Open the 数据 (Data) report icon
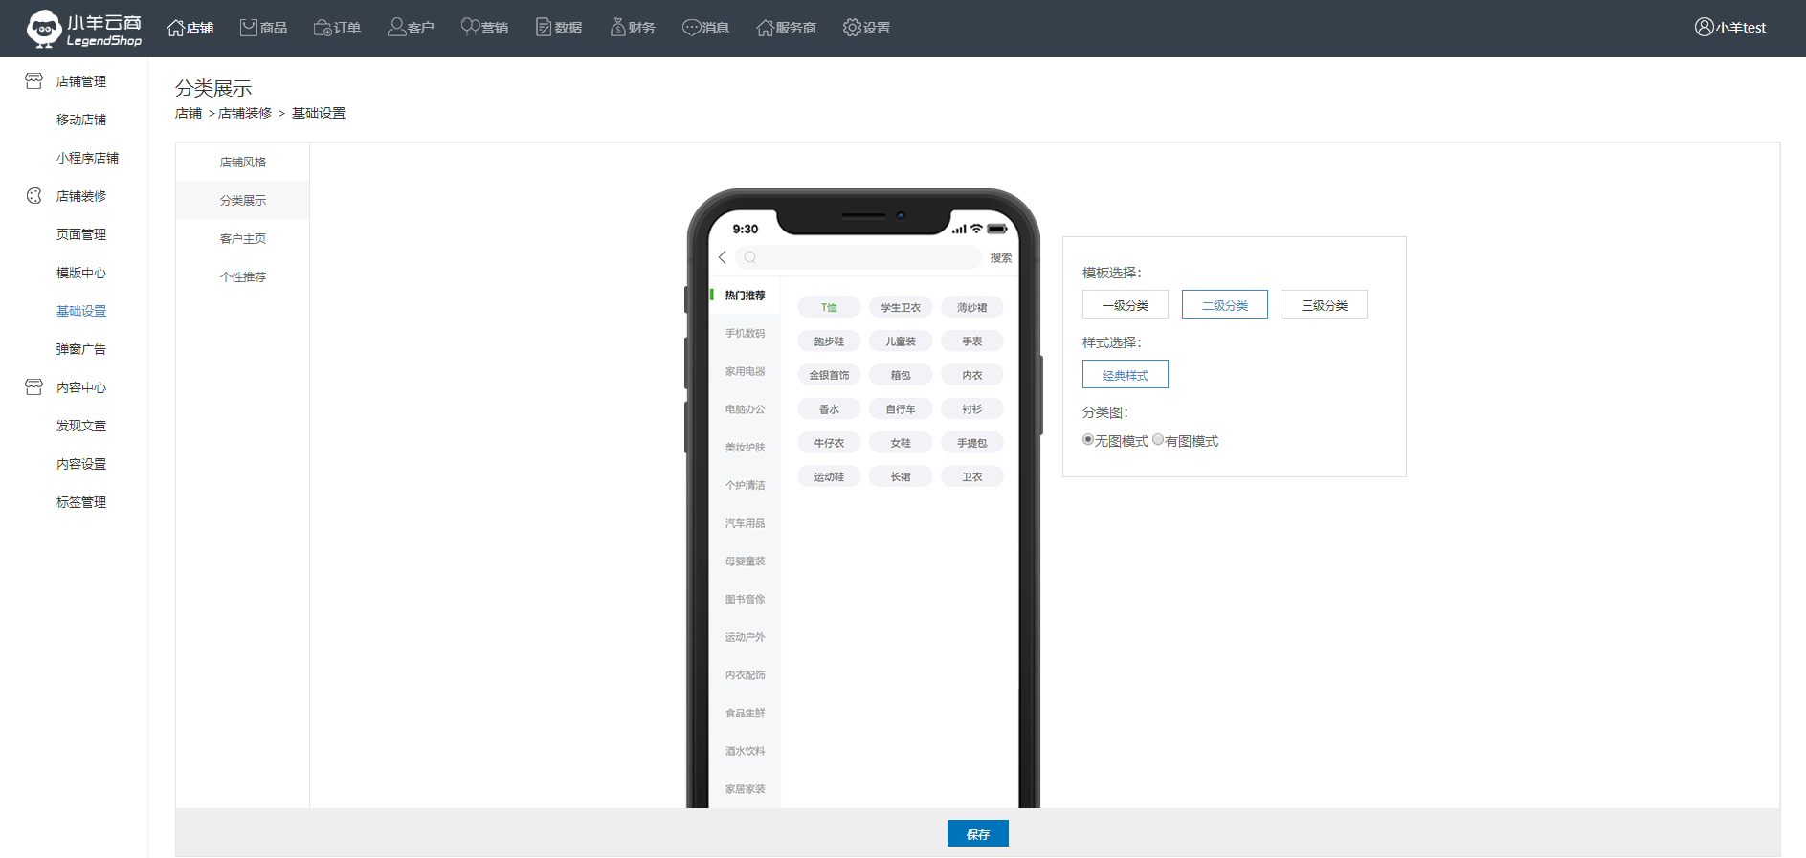Viewport: 1806px width, 858px height. tap(544, 28)
